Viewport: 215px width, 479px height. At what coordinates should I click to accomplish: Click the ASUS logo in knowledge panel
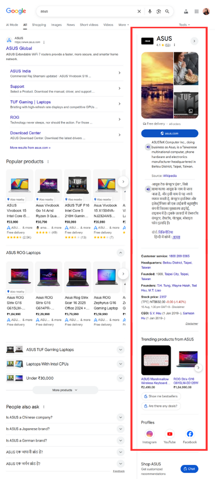(147, 41)
